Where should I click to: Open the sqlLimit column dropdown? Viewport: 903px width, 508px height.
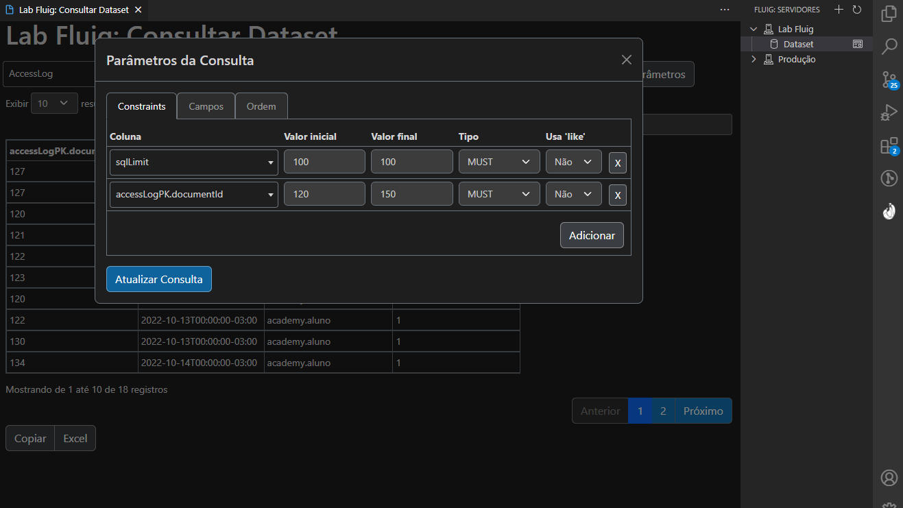click(x=194, y=162)
